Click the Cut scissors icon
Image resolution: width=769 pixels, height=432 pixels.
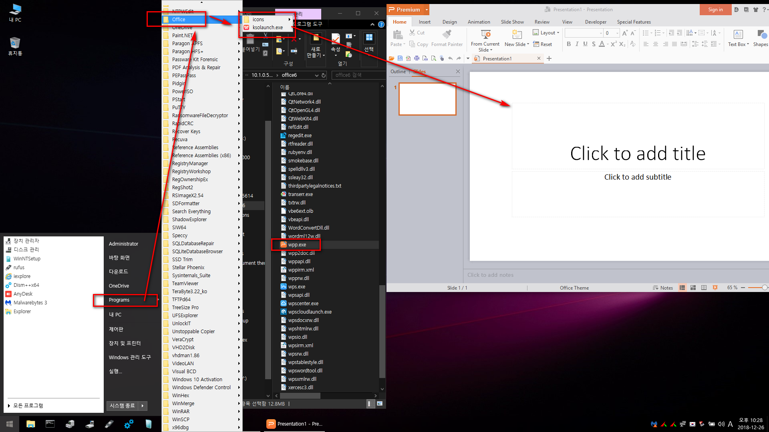[x=412, y=33]
